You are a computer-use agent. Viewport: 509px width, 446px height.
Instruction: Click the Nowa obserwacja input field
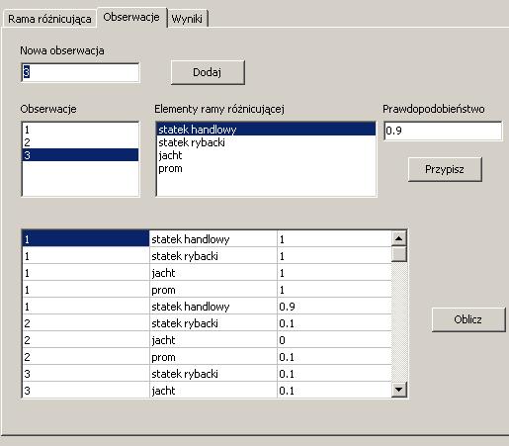point(80,72)
